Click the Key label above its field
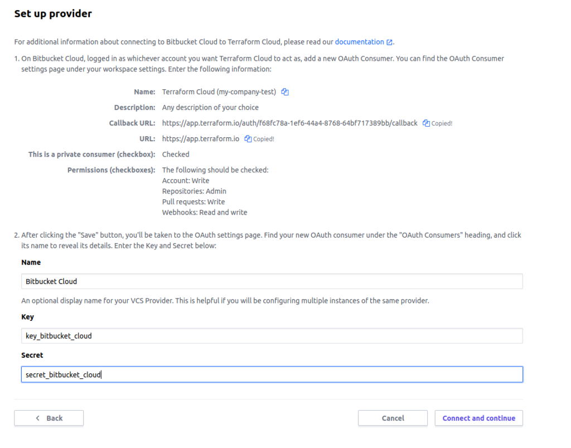The width and height of the screenshot is (571, 448). 28,317
